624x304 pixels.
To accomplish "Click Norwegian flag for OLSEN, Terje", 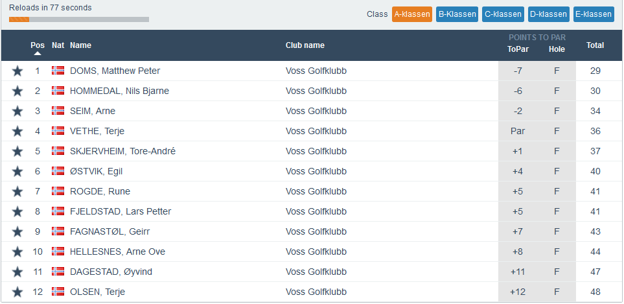I will point(58,292).
